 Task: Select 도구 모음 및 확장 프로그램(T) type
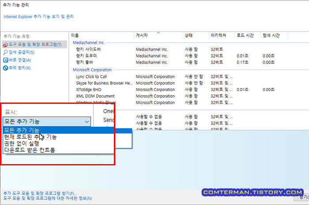pyautogui.click(x=35, y=44)
